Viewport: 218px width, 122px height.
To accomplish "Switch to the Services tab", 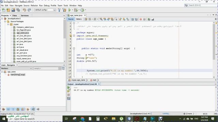I will pyautogui.click(x=25, y=16).
